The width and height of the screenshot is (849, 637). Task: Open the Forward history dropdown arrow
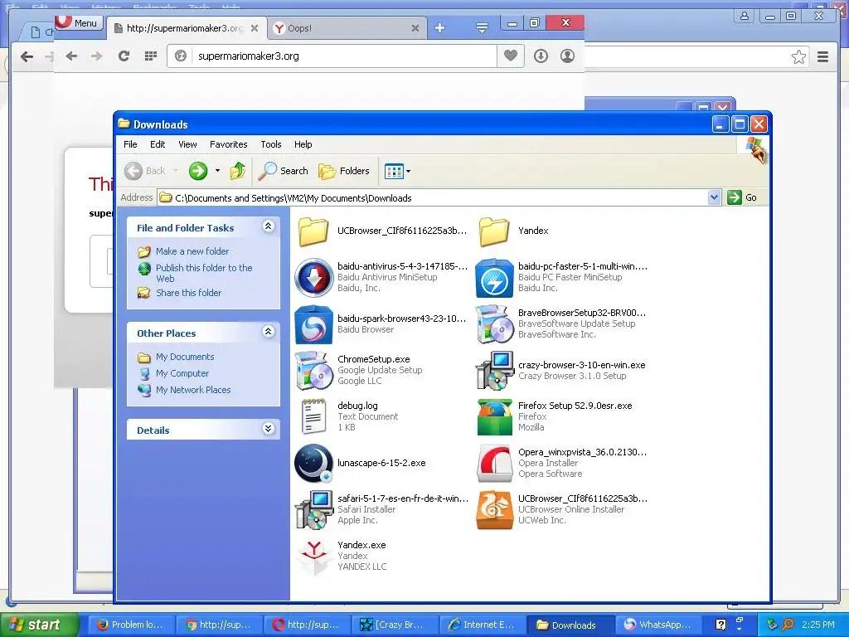(218, 171)
